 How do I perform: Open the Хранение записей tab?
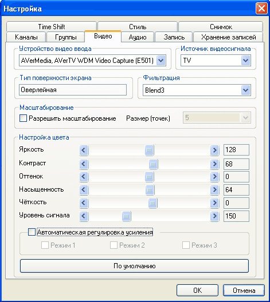click(228, 37)
